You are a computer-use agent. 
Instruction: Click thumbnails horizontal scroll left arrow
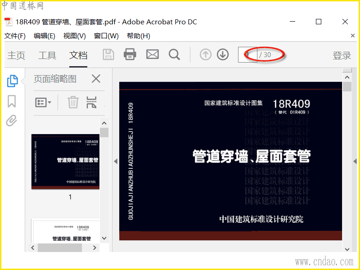(33, 247)
